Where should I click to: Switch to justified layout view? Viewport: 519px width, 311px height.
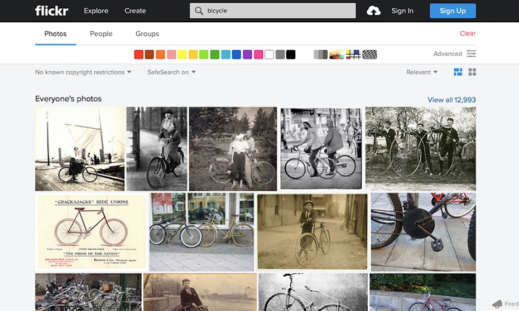(x=458, y=72)
